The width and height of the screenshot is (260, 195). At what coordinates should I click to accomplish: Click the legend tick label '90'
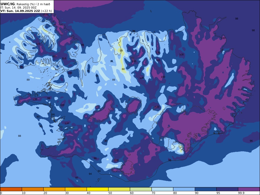tap(197, 193)
